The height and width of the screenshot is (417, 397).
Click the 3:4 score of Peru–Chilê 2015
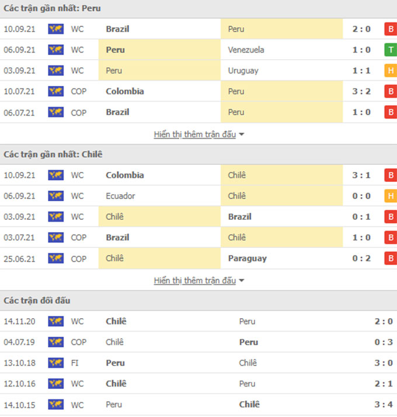(384, 404)
